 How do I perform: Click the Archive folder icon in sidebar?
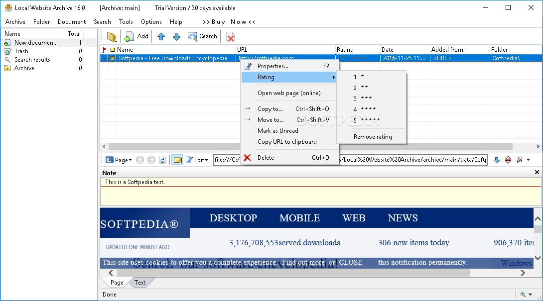point(7,68)
